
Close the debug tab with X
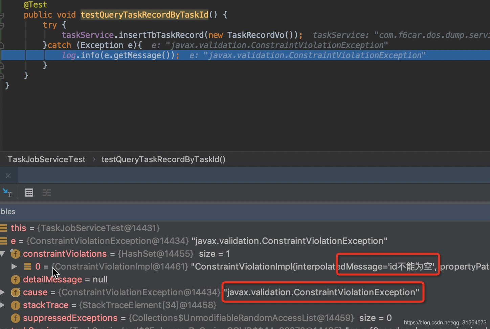pos(8,176)
